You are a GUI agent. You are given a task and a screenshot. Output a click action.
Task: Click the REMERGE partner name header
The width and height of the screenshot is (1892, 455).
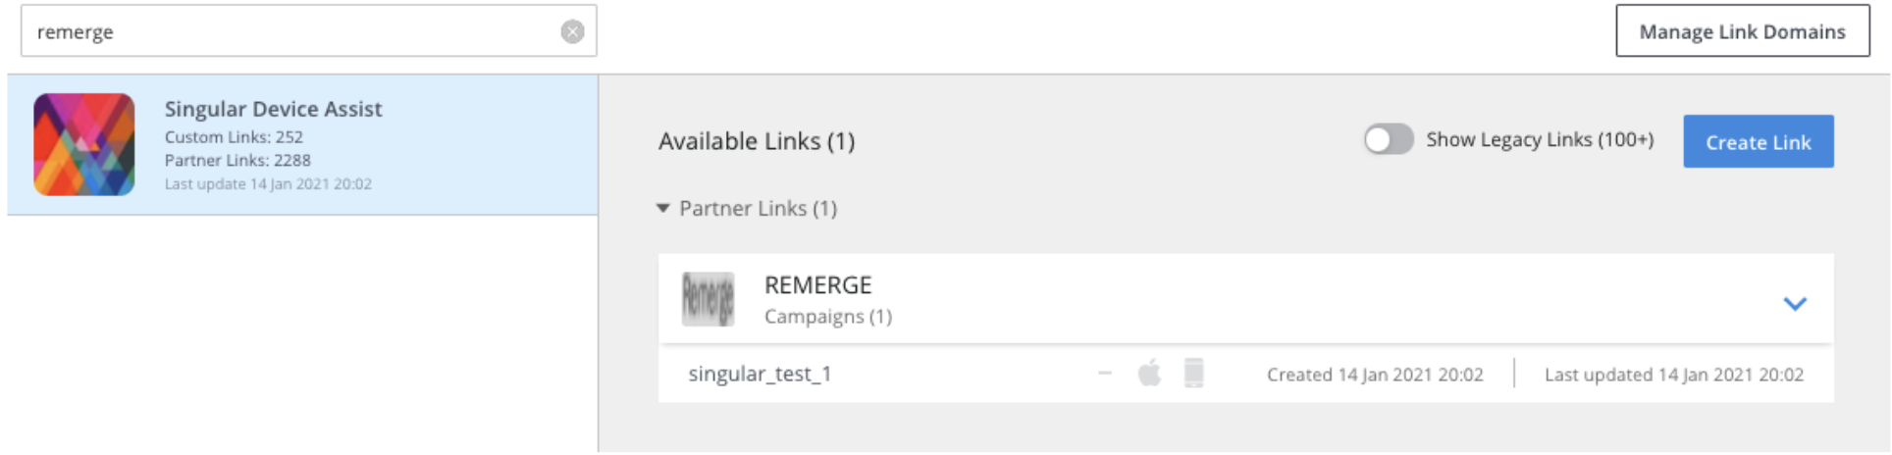point(817,285)
